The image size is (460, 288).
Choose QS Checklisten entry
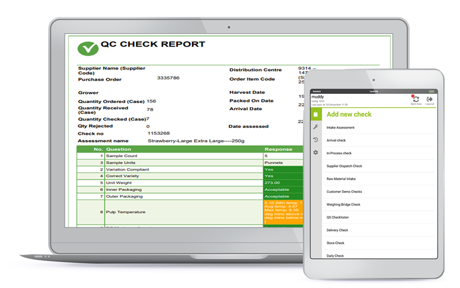[x=338, y=217]
